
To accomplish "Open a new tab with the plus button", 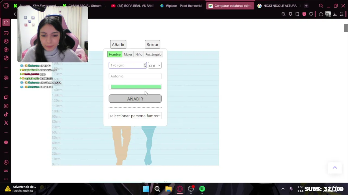I will (306, 6).
